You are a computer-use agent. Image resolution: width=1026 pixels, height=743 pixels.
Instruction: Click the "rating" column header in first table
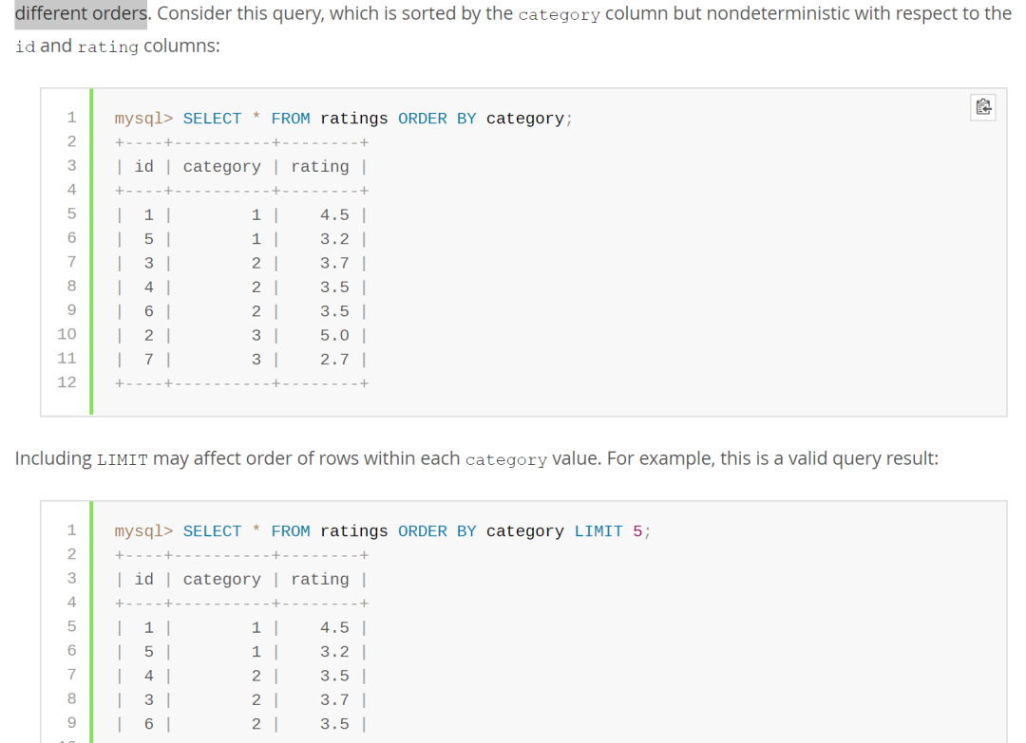coord(320,167)
